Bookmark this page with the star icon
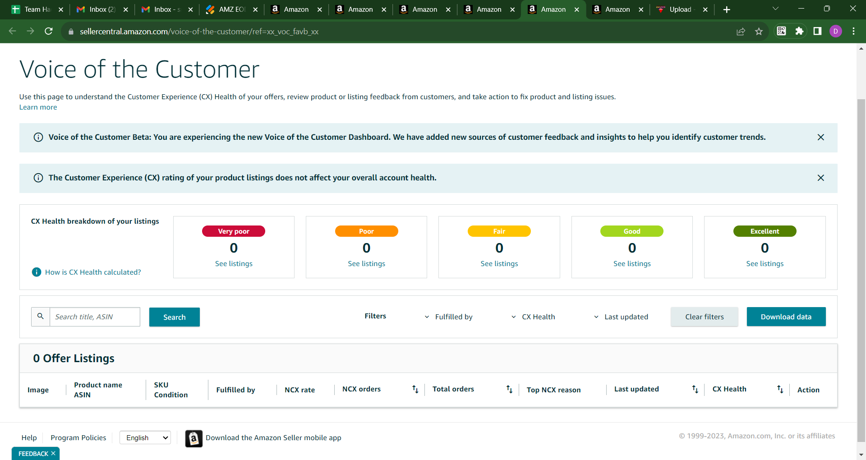The height and width of the screenshot is (460, 866). coord(759,31)
